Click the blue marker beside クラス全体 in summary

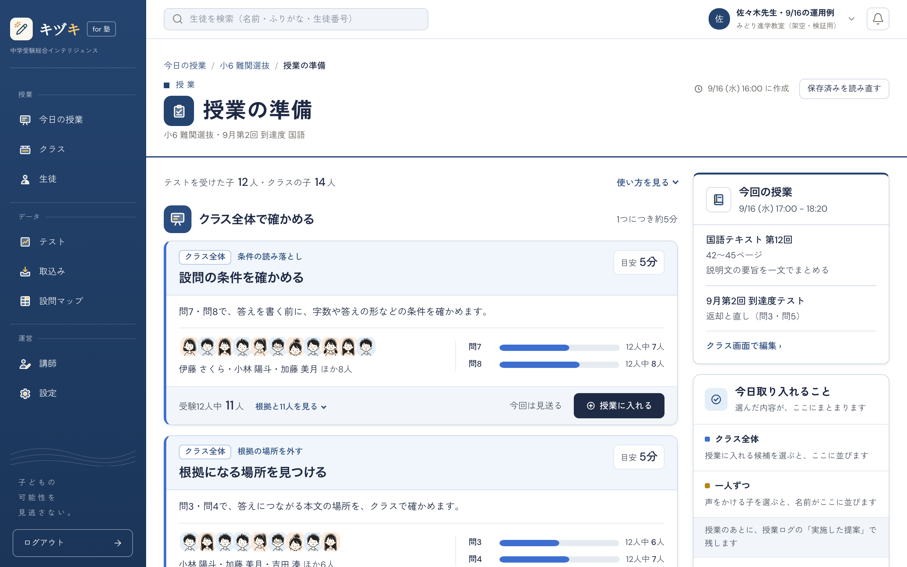[x=707, y=439]
